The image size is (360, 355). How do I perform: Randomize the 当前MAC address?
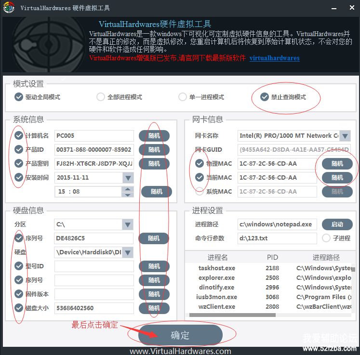click(337, 177)
